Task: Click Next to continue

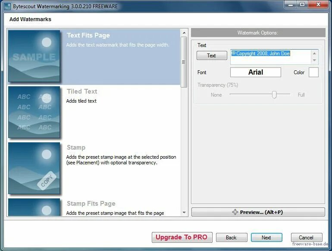Action: point(266,238)
